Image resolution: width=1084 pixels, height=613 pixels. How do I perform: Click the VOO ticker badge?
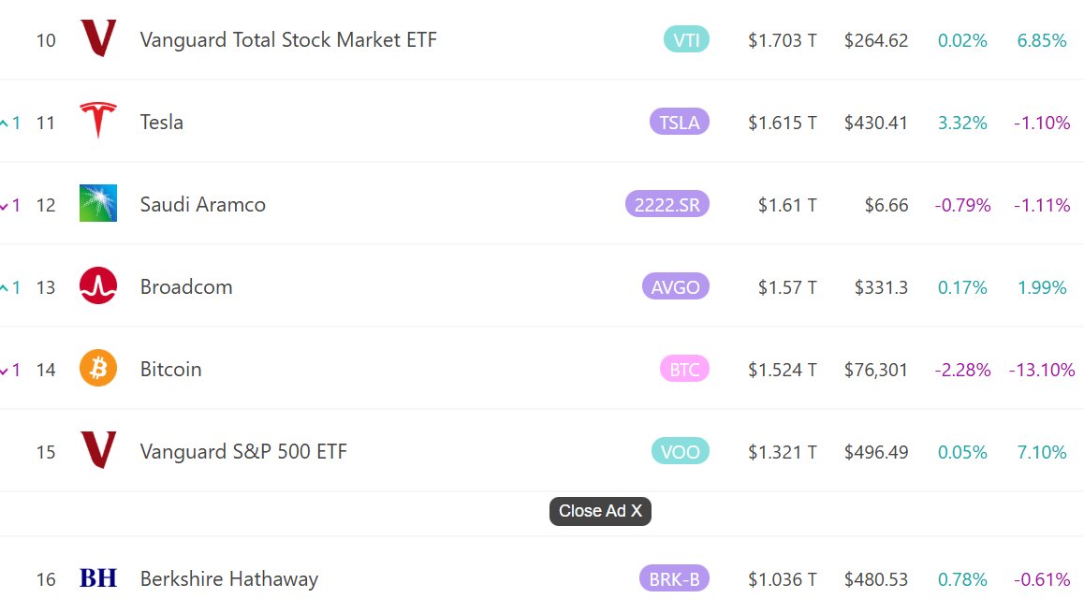(x=680, y=451)
